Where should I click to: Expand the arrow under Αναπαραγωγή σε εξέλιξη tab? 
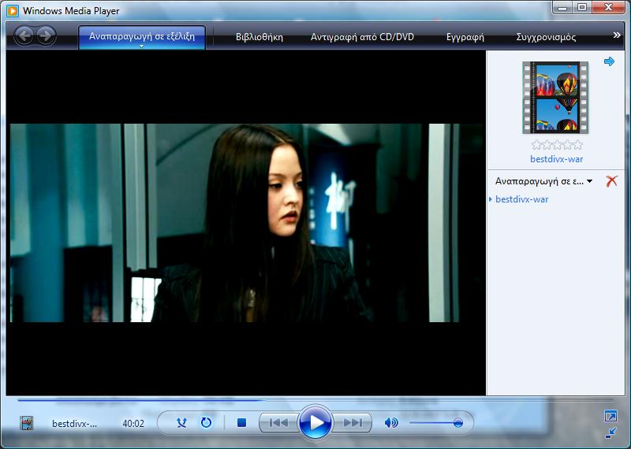tap(141, 46)
